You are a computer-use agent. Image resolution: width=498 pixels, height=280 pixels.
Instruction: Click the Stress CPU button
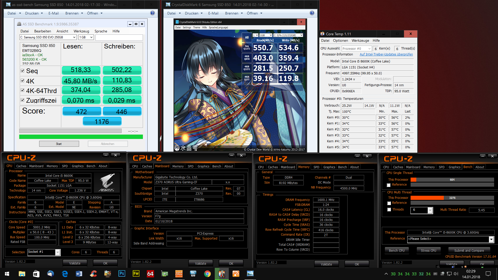pyautogui.click(x=428, y=250)
